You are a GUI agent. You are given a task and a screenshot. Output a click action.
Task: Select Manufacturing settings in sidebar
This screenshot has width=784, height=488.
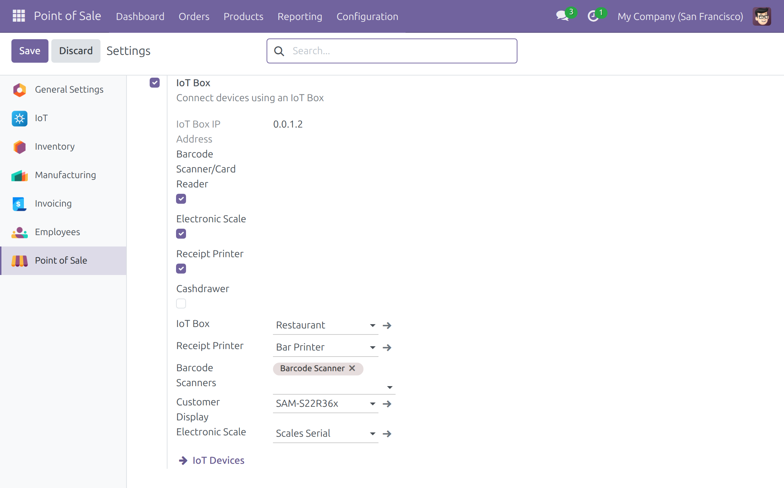tap(63, 175)
